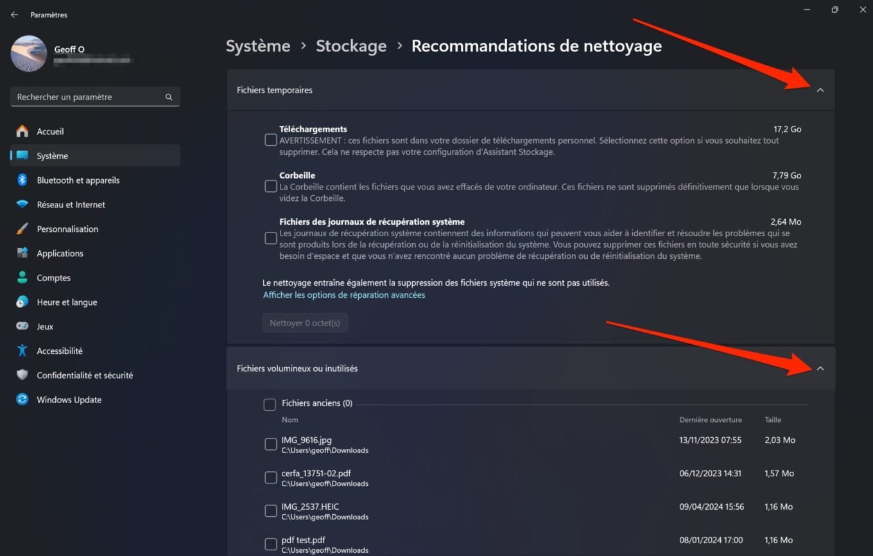Click the pdf test.pdf file name

click(x=303, y=540)
